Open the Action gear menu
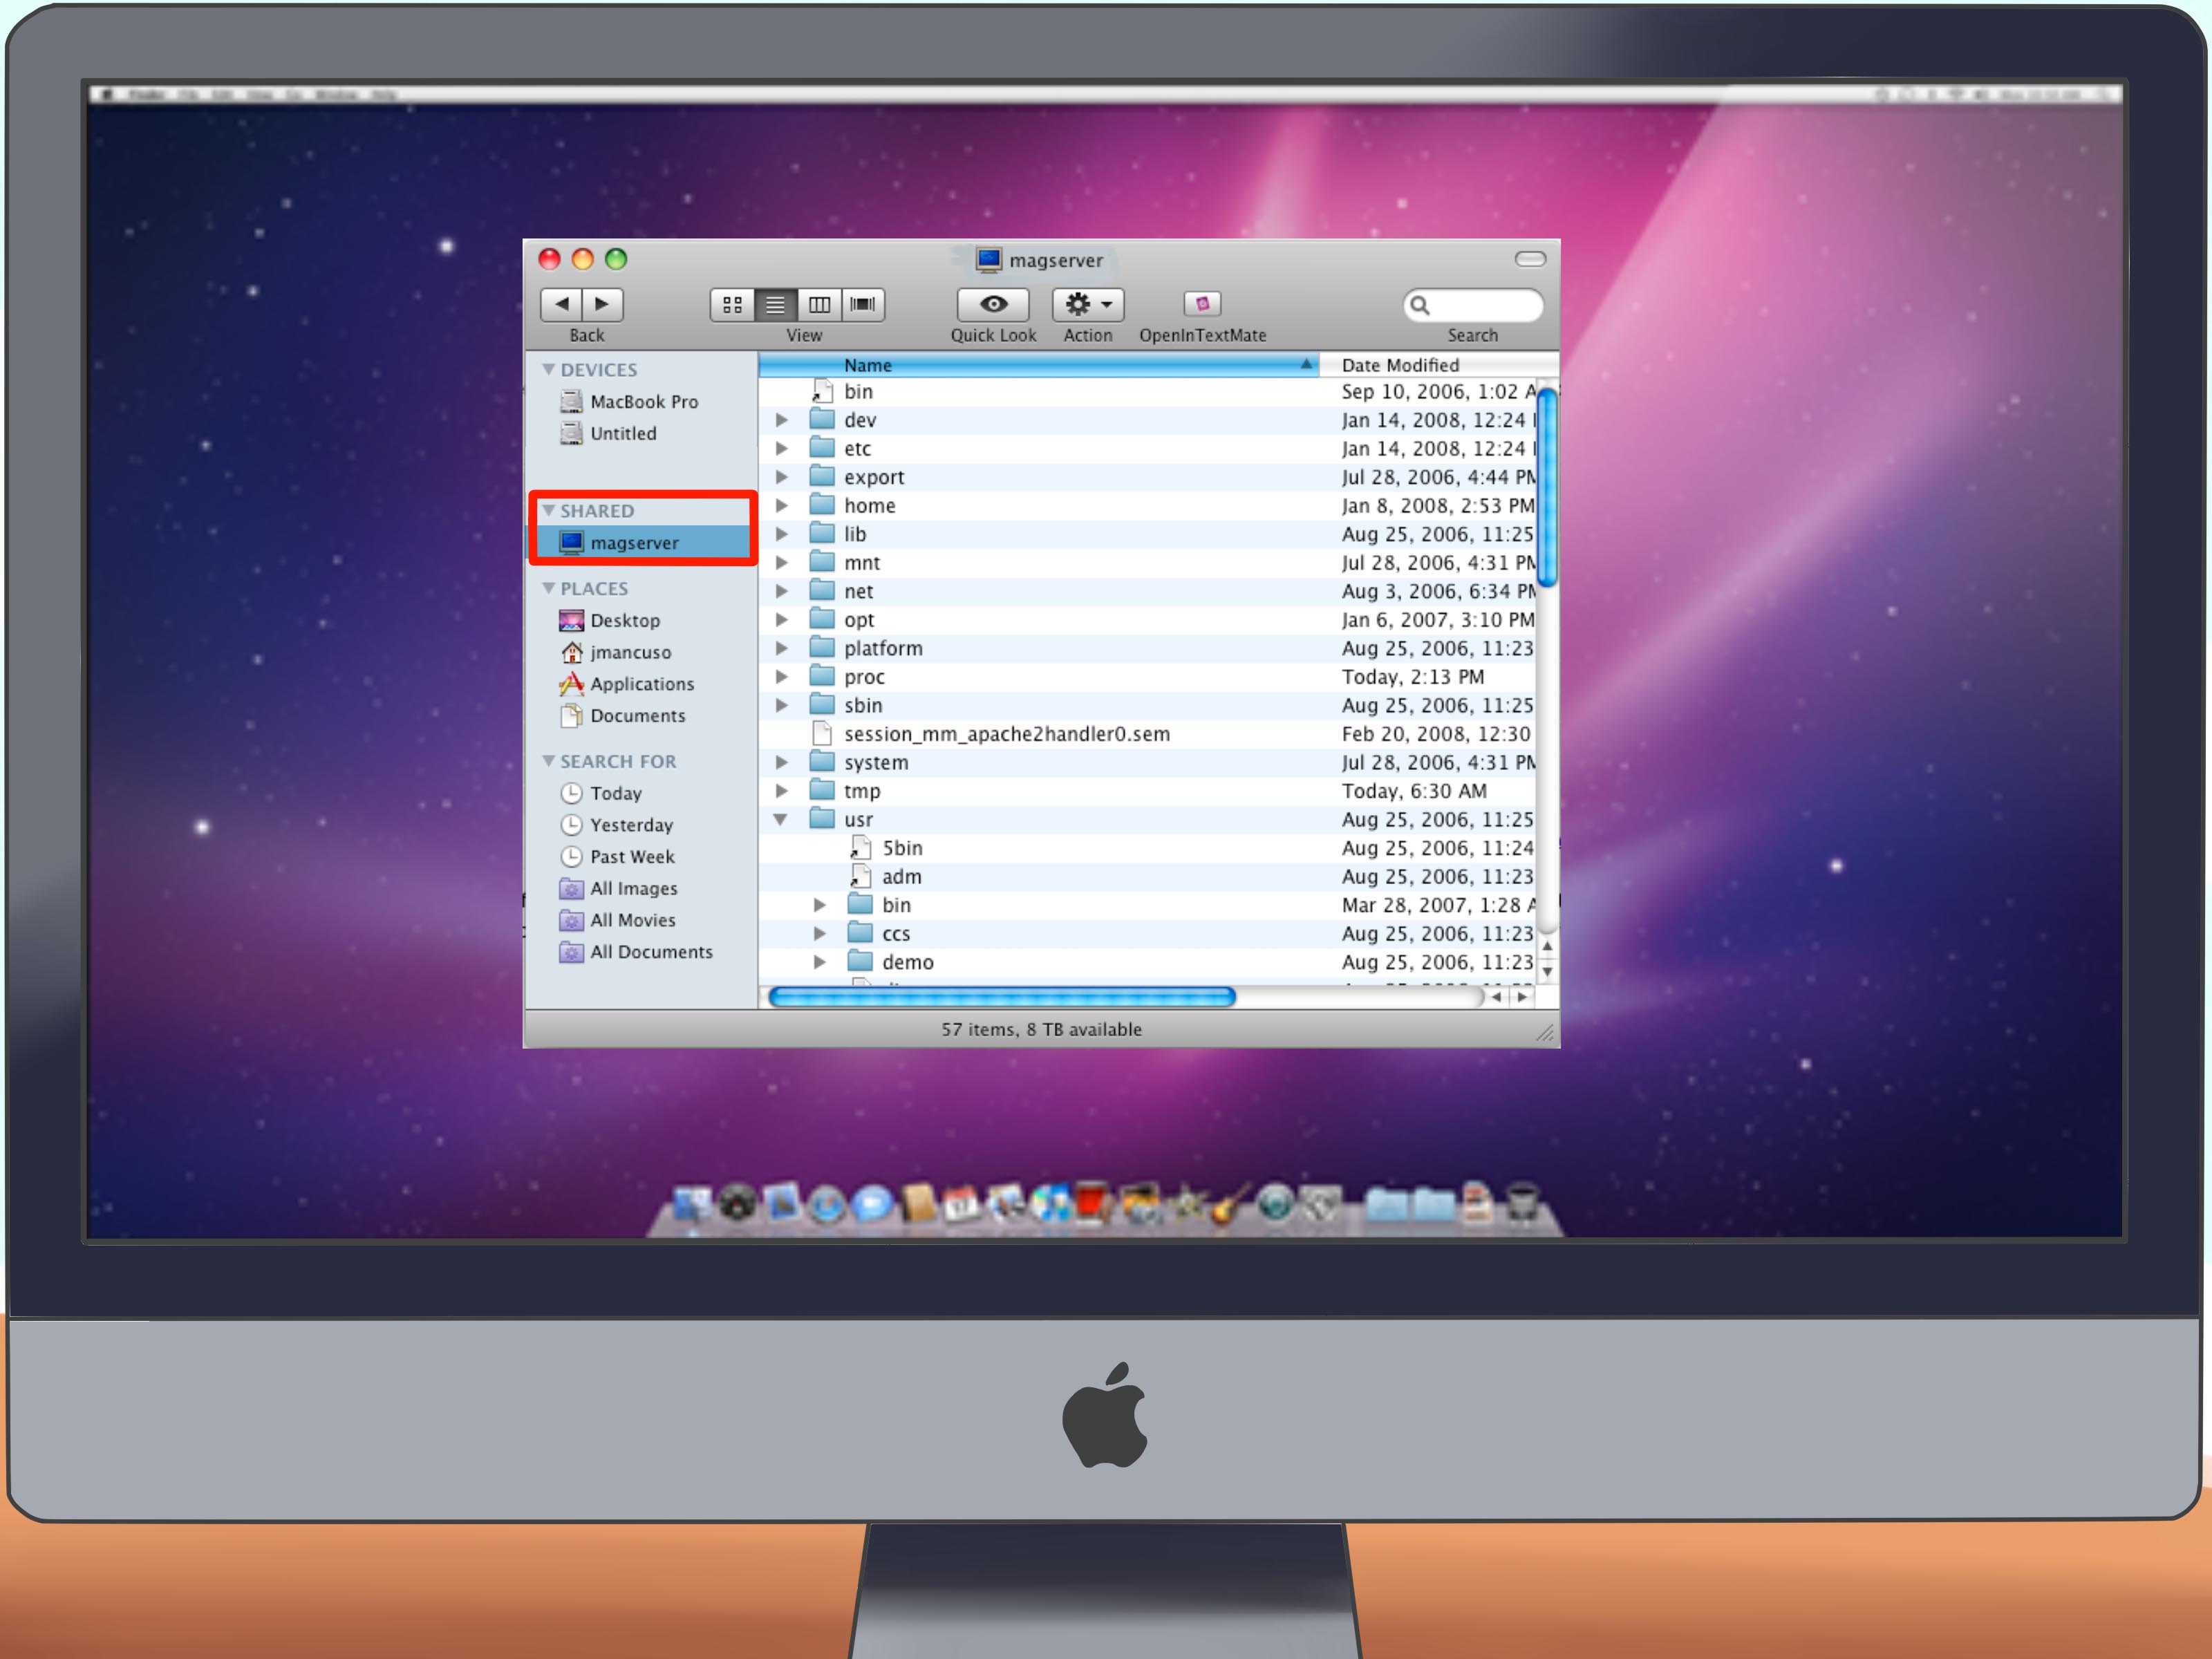Screen dimensions: 2212x1659 pos(1088,304)
